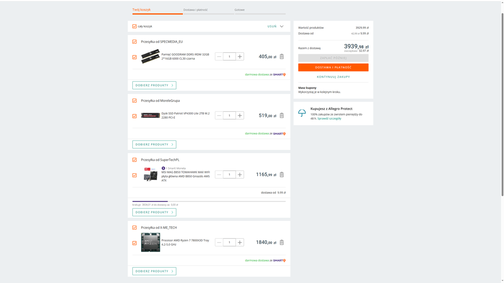Increase GOODRAM memory quantity with the plus button
The height and width of the screenshot is (283, 504).
239,57
